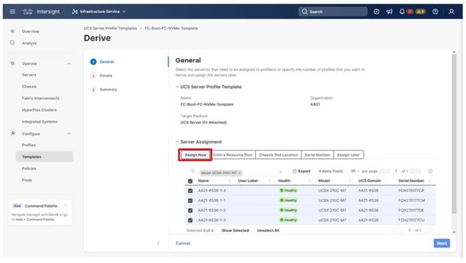Screen dimensions: 466x263
Task: Focus the global Search field
Action: [x=333, y=11]
